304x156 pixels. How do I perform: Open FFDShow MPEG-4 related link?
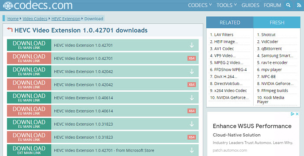tap(231, 69)
